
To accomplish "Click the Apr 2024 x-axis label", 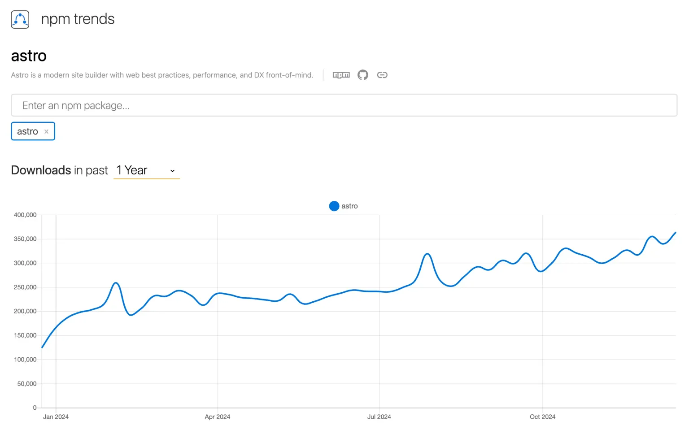I will tap(217, 417).
